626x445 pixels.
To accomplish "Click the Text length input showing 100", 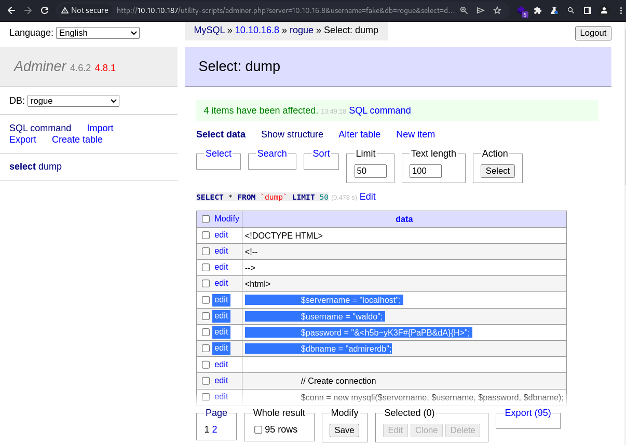I will click(426, 171).
